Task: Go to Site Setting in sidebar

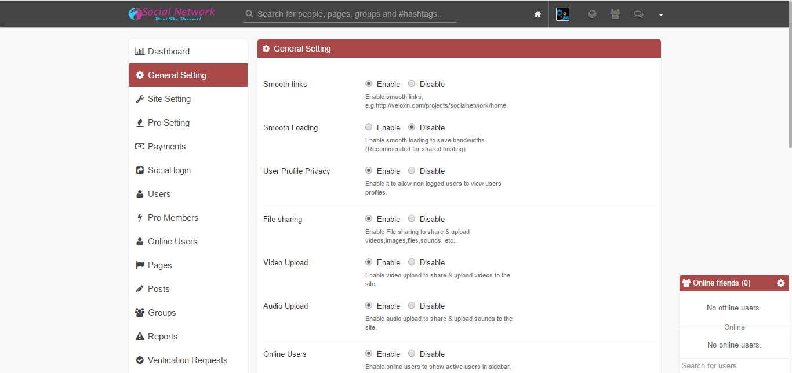Action: 169,99
